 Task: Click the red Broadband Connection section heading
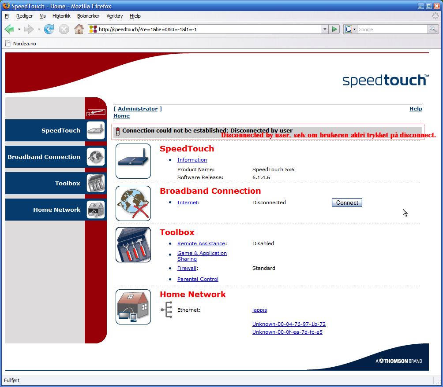tap(210, 191)
